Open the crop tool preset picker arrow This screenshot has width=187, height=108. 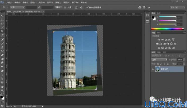(x=7, y=7)
